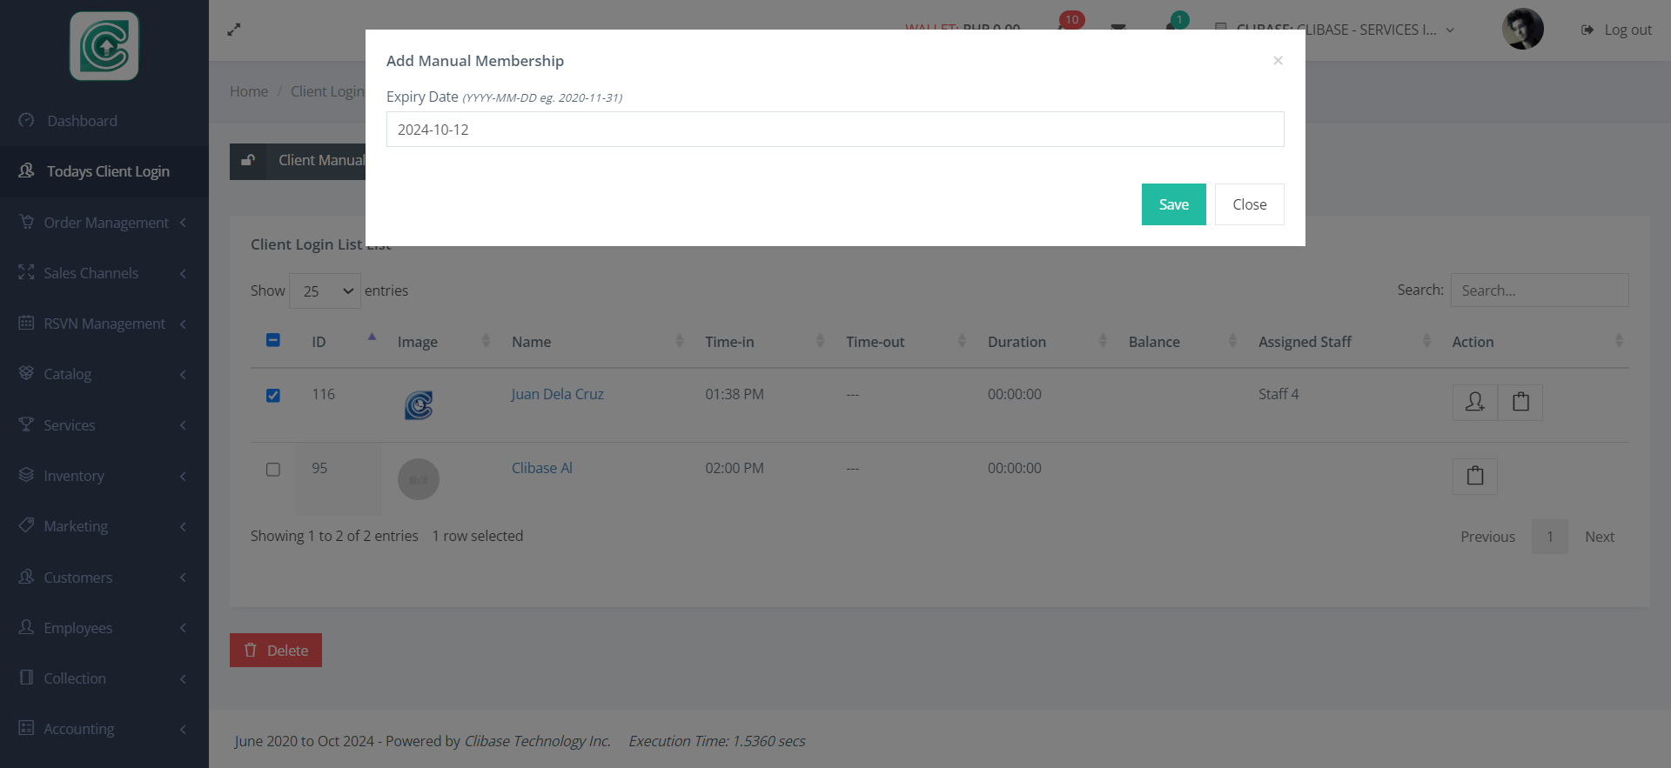Screen dimensions: 1671x768
Task: Select Todays Client Login in sidebar
Action: coord(108,171)
